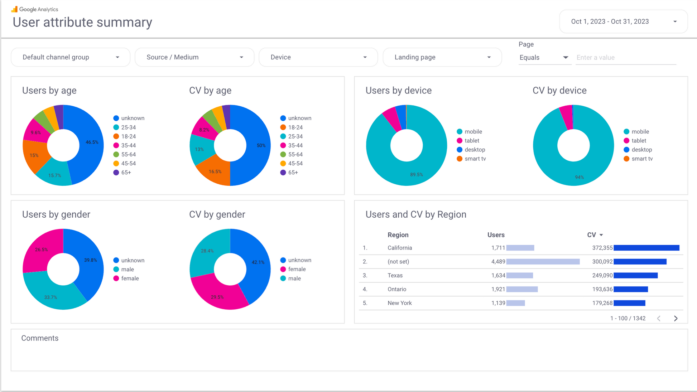Expand the Device filter dropdown

(x=318, y=57)
